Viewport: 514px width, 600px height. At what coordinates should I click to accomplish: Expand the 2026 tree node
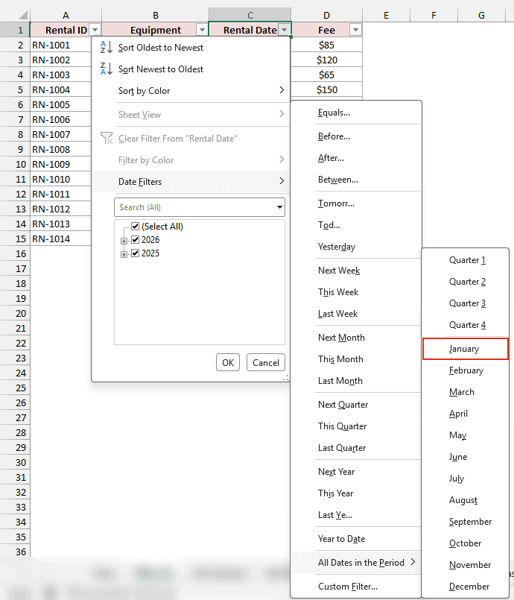pyautogui.click(x=124, y=241)
